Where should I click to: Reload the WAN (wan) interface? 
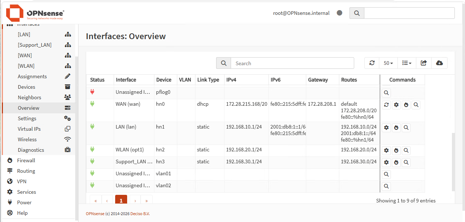tap(387, 105)
